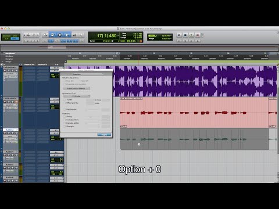This screenshot has height=209, width=279.
Task: Toggle the Offset grid by checkbox
Action: [65, 103]
